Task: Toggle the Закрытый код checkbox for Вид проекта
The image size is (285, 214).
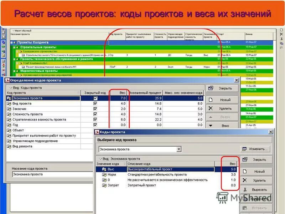Action: coord(95,103)
